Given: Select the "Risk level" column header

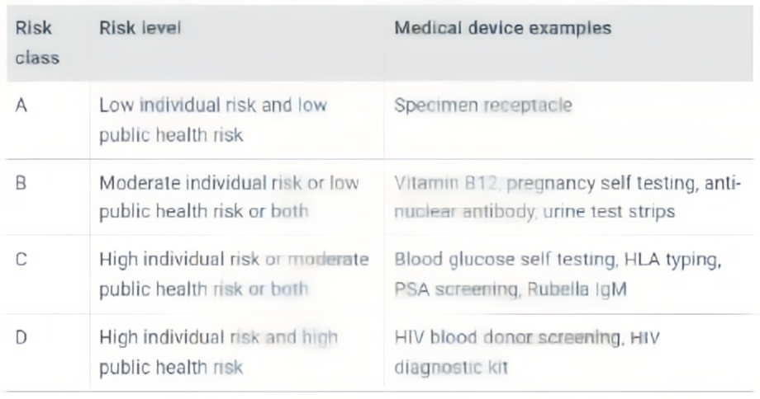Looking at the screenshot, I should [140, 28].
